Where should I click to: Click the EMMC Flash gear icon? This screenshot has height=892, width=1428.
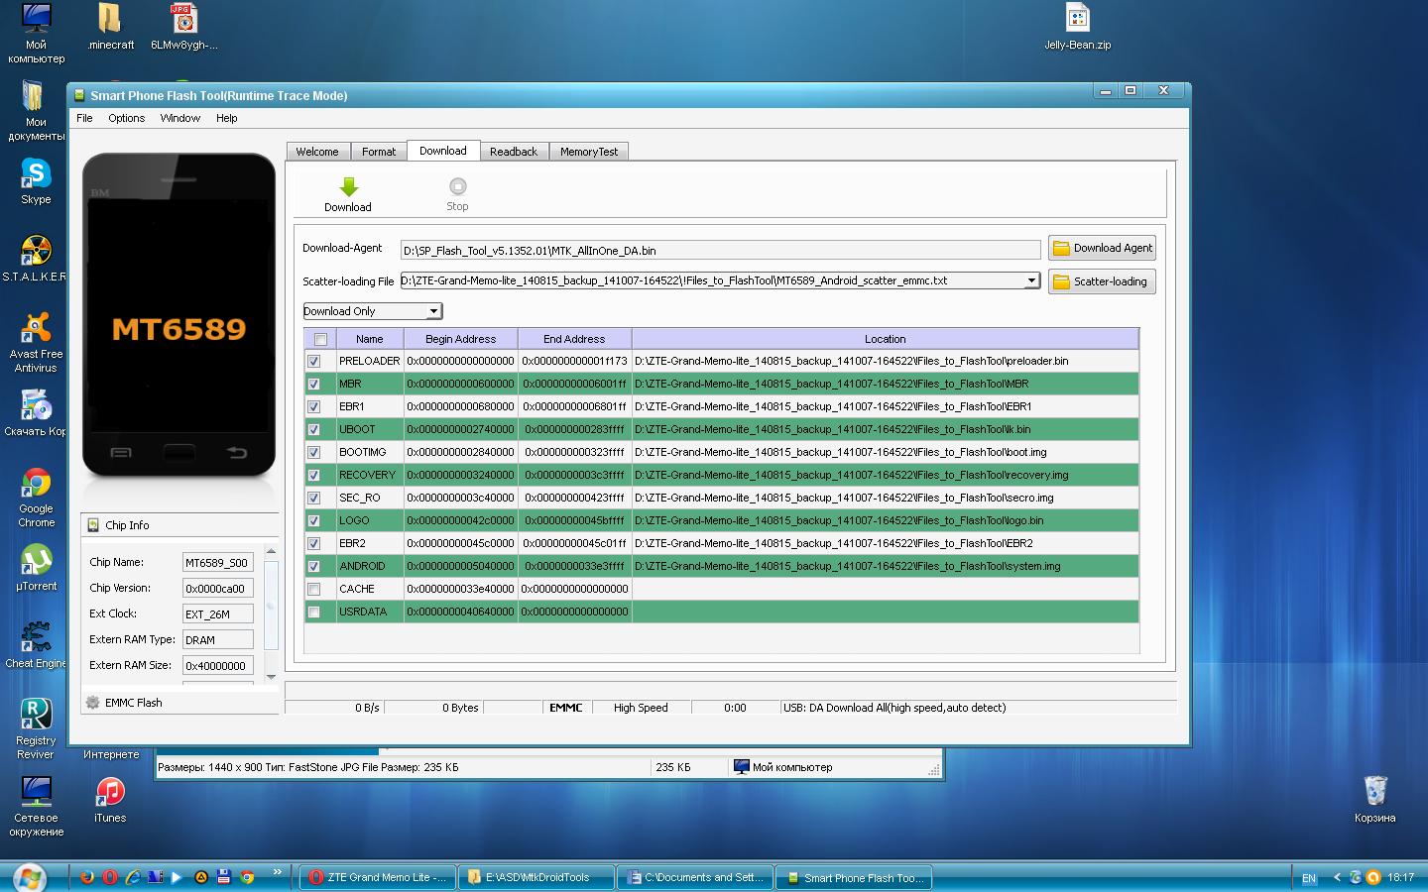93,703
